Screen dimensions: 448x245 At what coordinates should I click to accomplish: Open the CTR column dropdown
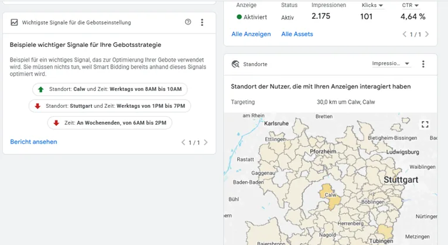411,5
